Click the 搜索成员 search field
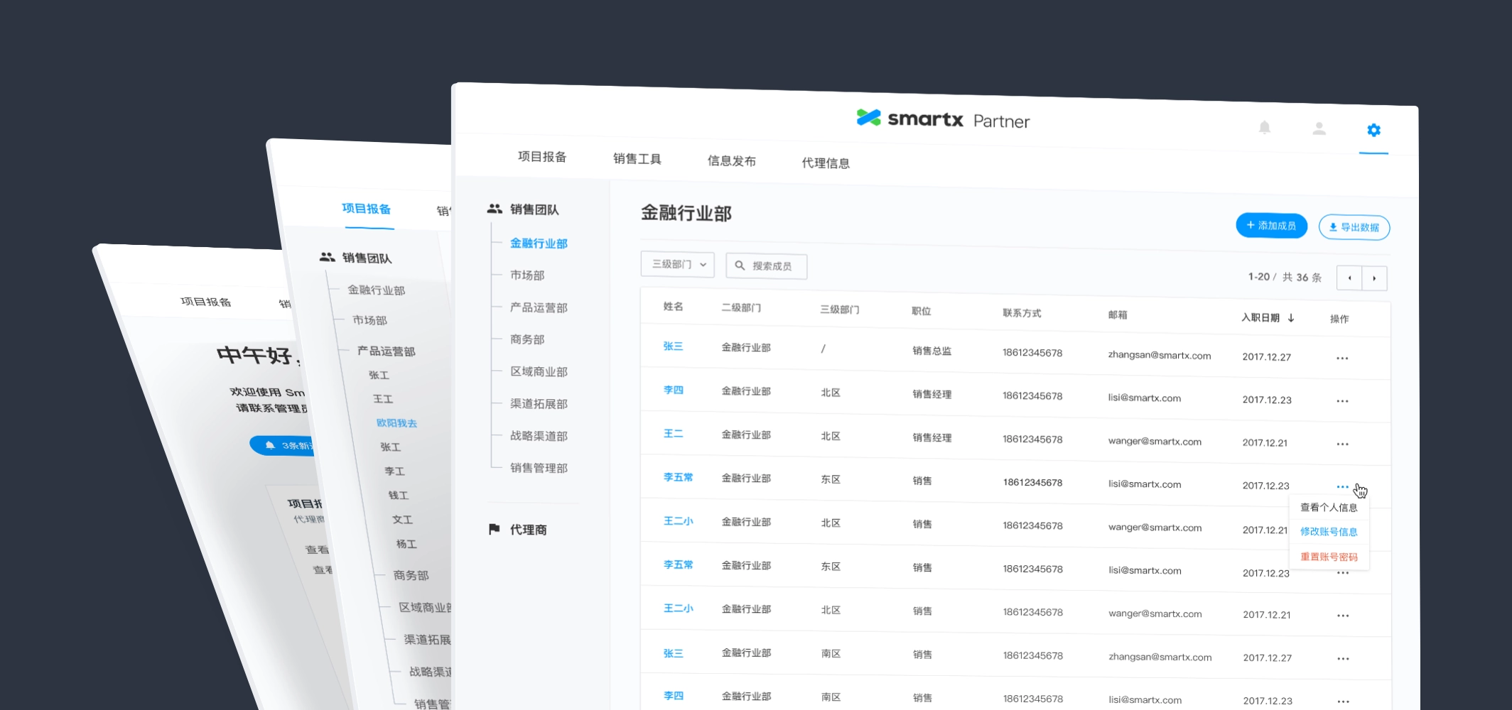1512x710 pixels. tap(771, 266)
